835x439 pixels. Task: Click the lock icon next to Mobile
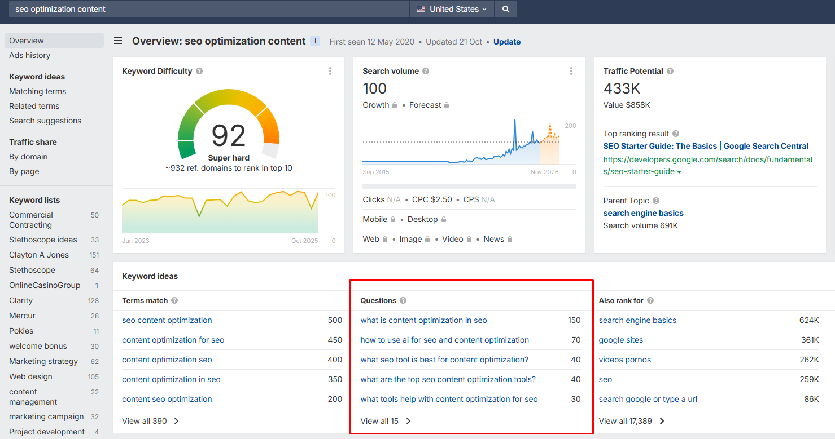click(x=392, y=219)
